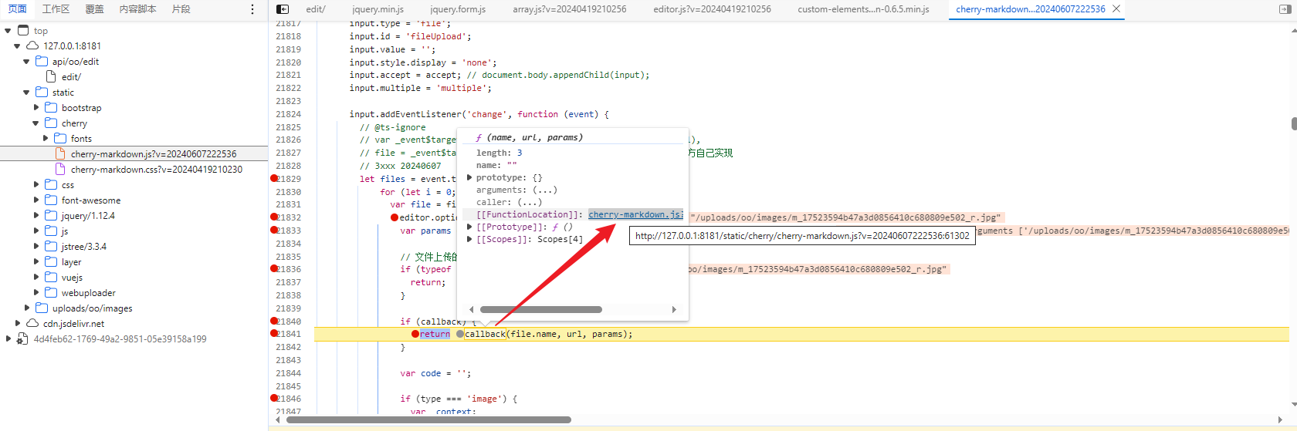
Task: Click the editor's horizontal scrollbar thumb
Action: [428, 420]
